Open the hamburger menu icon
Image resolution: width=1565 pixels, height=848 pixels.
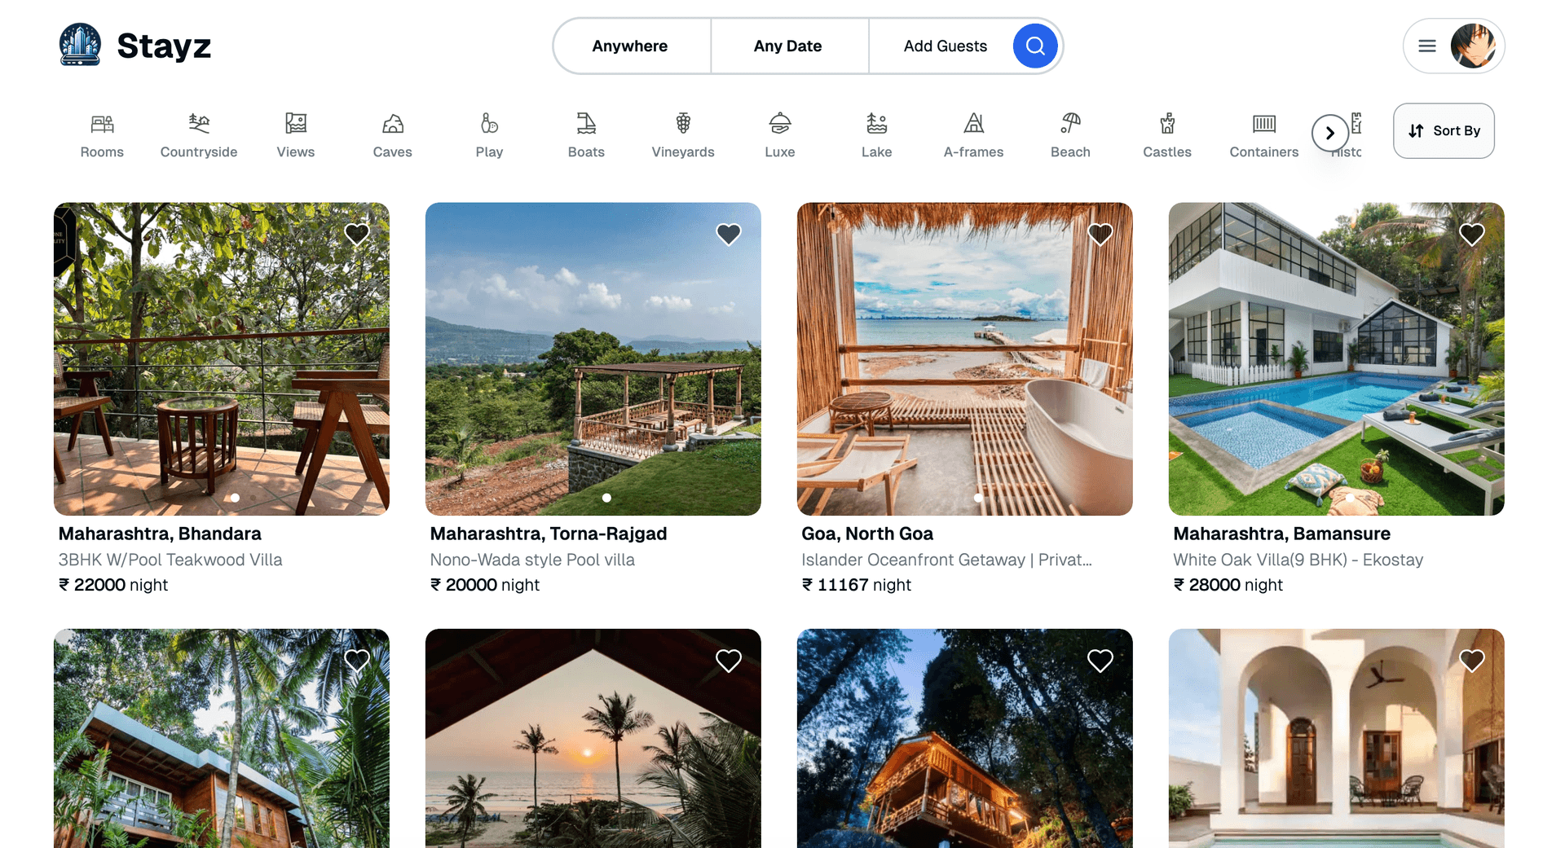pyautogui.click(x=1426, y=46)
